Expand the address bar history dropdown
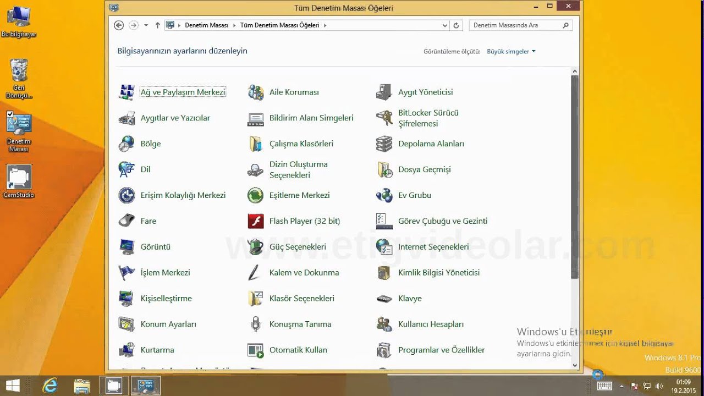This screenshot has height=396, width=704. pyautogui.click(x=445, y=25)
